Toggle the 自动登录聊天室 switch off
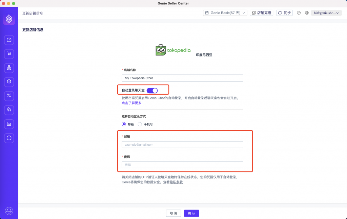 pyautogui.click(x=152, y=91)
